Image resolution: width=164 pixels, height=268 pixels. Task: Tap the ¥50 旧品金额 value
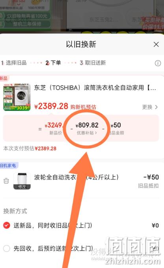point(116,125)
